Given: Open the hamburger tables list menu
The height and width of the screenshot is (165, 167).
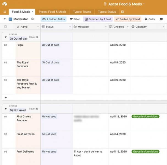Looking at the screenshot, I should click(x=4, y=12).
